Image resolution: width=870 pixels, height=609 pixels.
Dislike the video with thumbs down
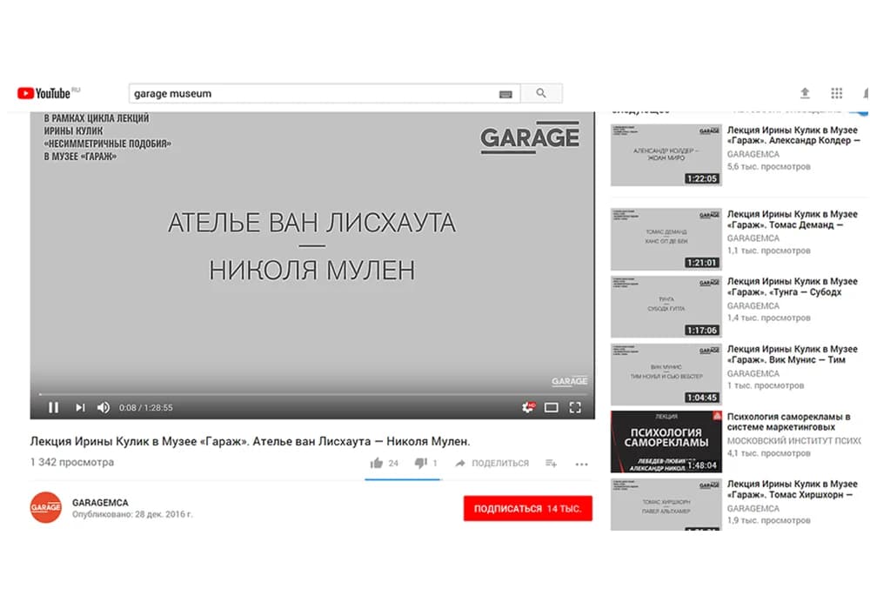(421, 463)
